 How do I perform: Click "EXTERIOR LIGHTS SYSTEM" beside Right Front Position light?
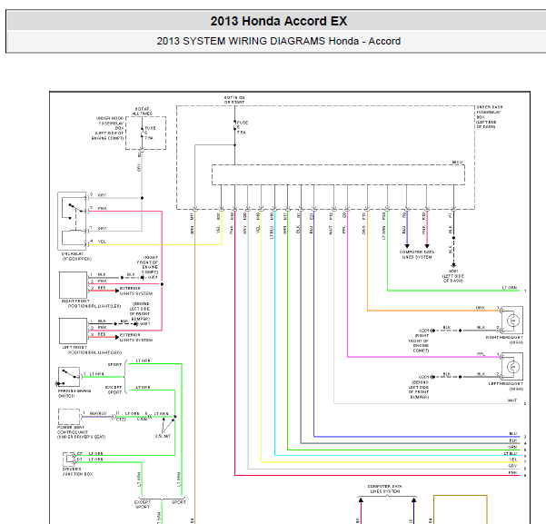pyautogui.click(x=136, y=291)
